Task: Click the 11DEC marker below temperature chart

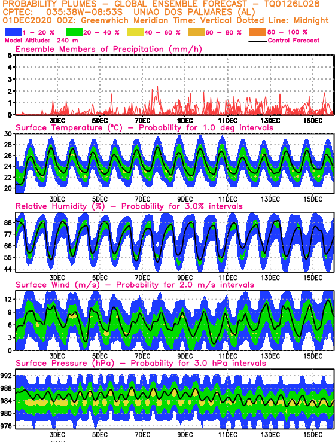Action: 227,199
